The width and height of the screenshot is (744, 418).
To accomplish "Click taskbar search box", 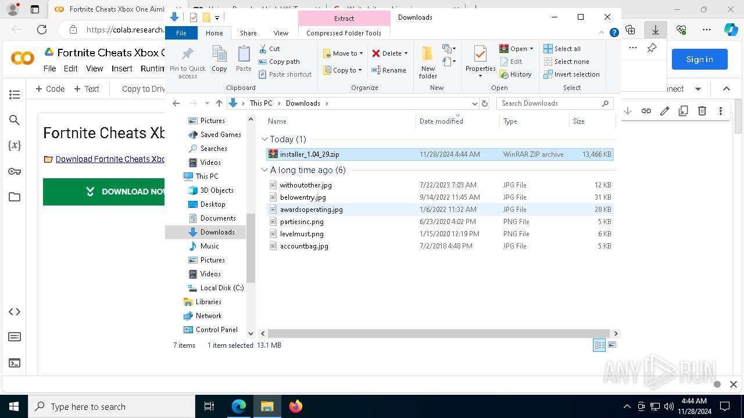I will (x=112, y=406).
